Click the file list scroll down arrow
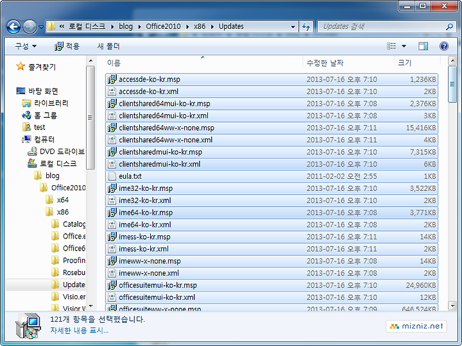Screen dimensions: 462x346 [452, 306]
